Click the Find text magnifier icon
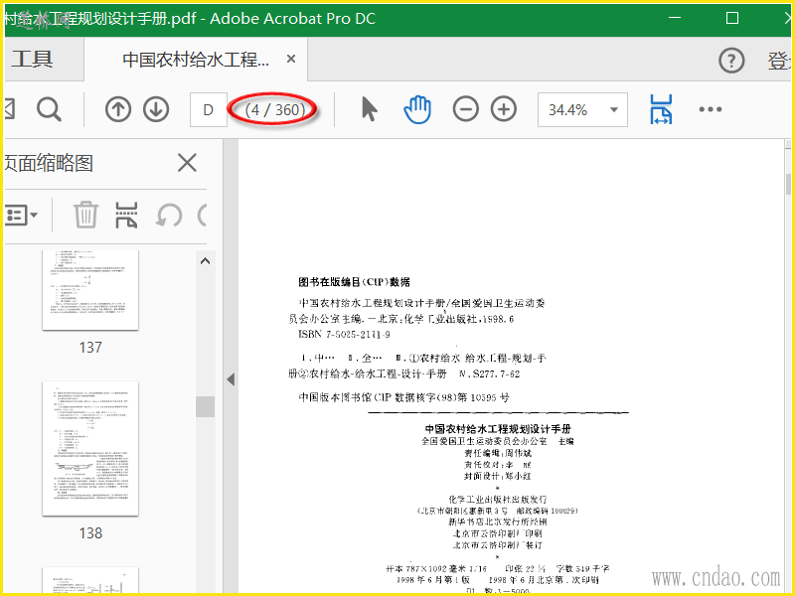795x596 pixels. coord(49,109)
